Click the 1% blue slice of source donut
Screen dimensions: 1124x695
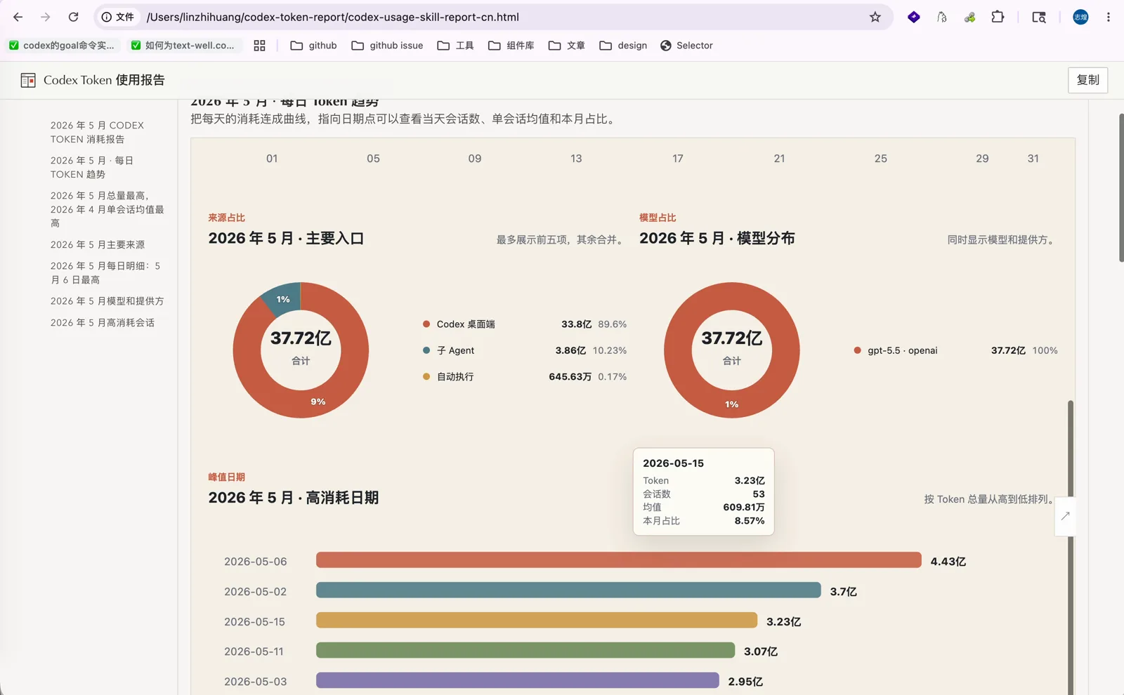pyautogui.click(x=283, y=298)
